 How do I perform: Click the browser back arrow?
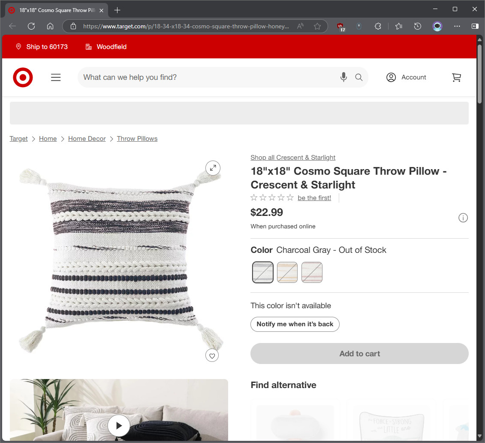pyautogui.click(x=13, y=26)
